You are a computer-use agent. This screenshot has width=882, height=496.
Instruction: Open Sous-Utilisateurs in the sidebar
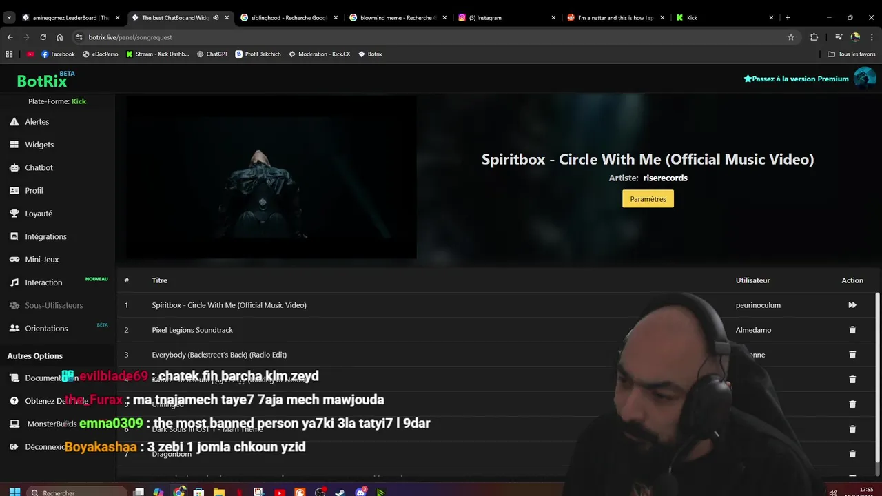point(54,305)
